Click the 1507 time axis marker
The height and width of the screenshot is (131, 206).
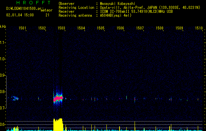tap(140, 28)
